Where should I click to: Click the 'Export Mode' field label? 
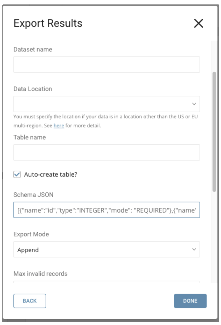[31, 234]
